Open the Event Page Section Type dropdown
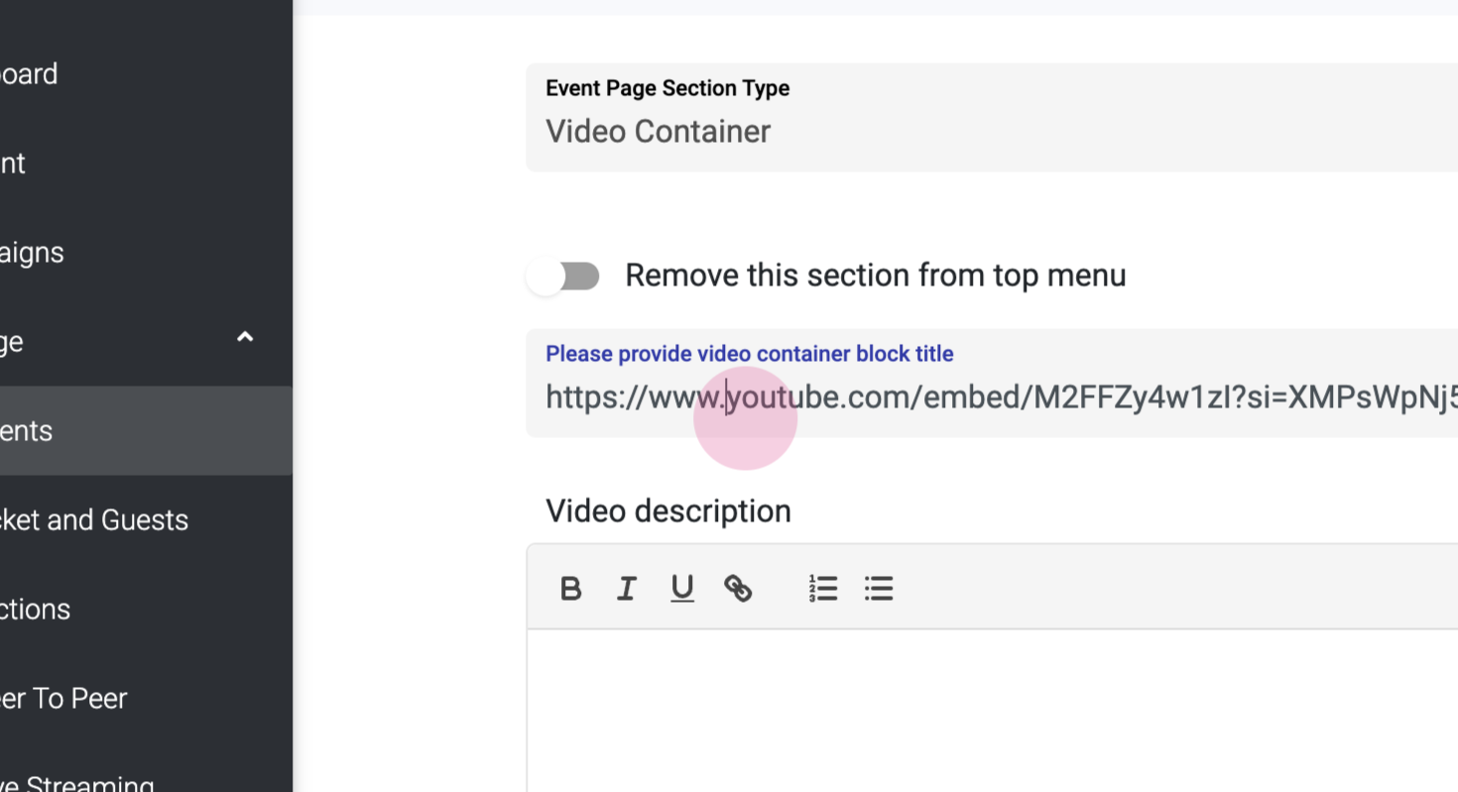 pos(992,118)
